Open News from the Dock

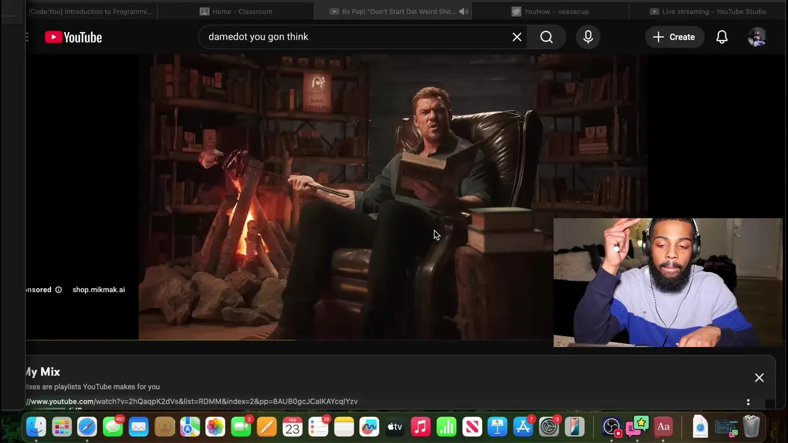(x=472, y=426)
